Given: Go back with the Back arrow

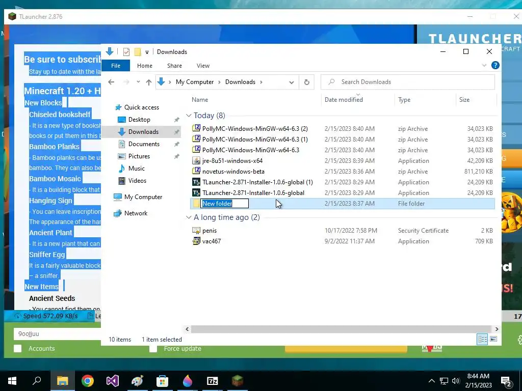Looking at the screenshot, I should click(x=111, y=82).
